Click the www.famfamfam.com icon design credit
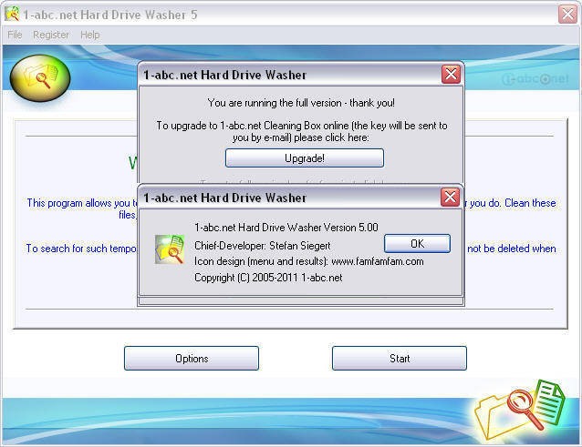 point(309,261)
